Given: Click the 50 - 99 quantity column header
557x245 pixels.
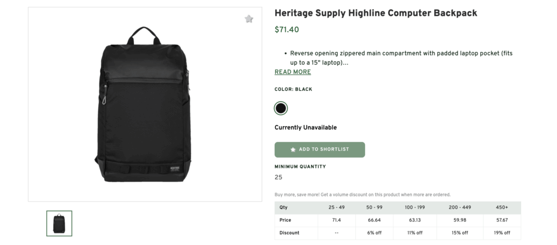Looking at the screenshot, I should point(374,208).
